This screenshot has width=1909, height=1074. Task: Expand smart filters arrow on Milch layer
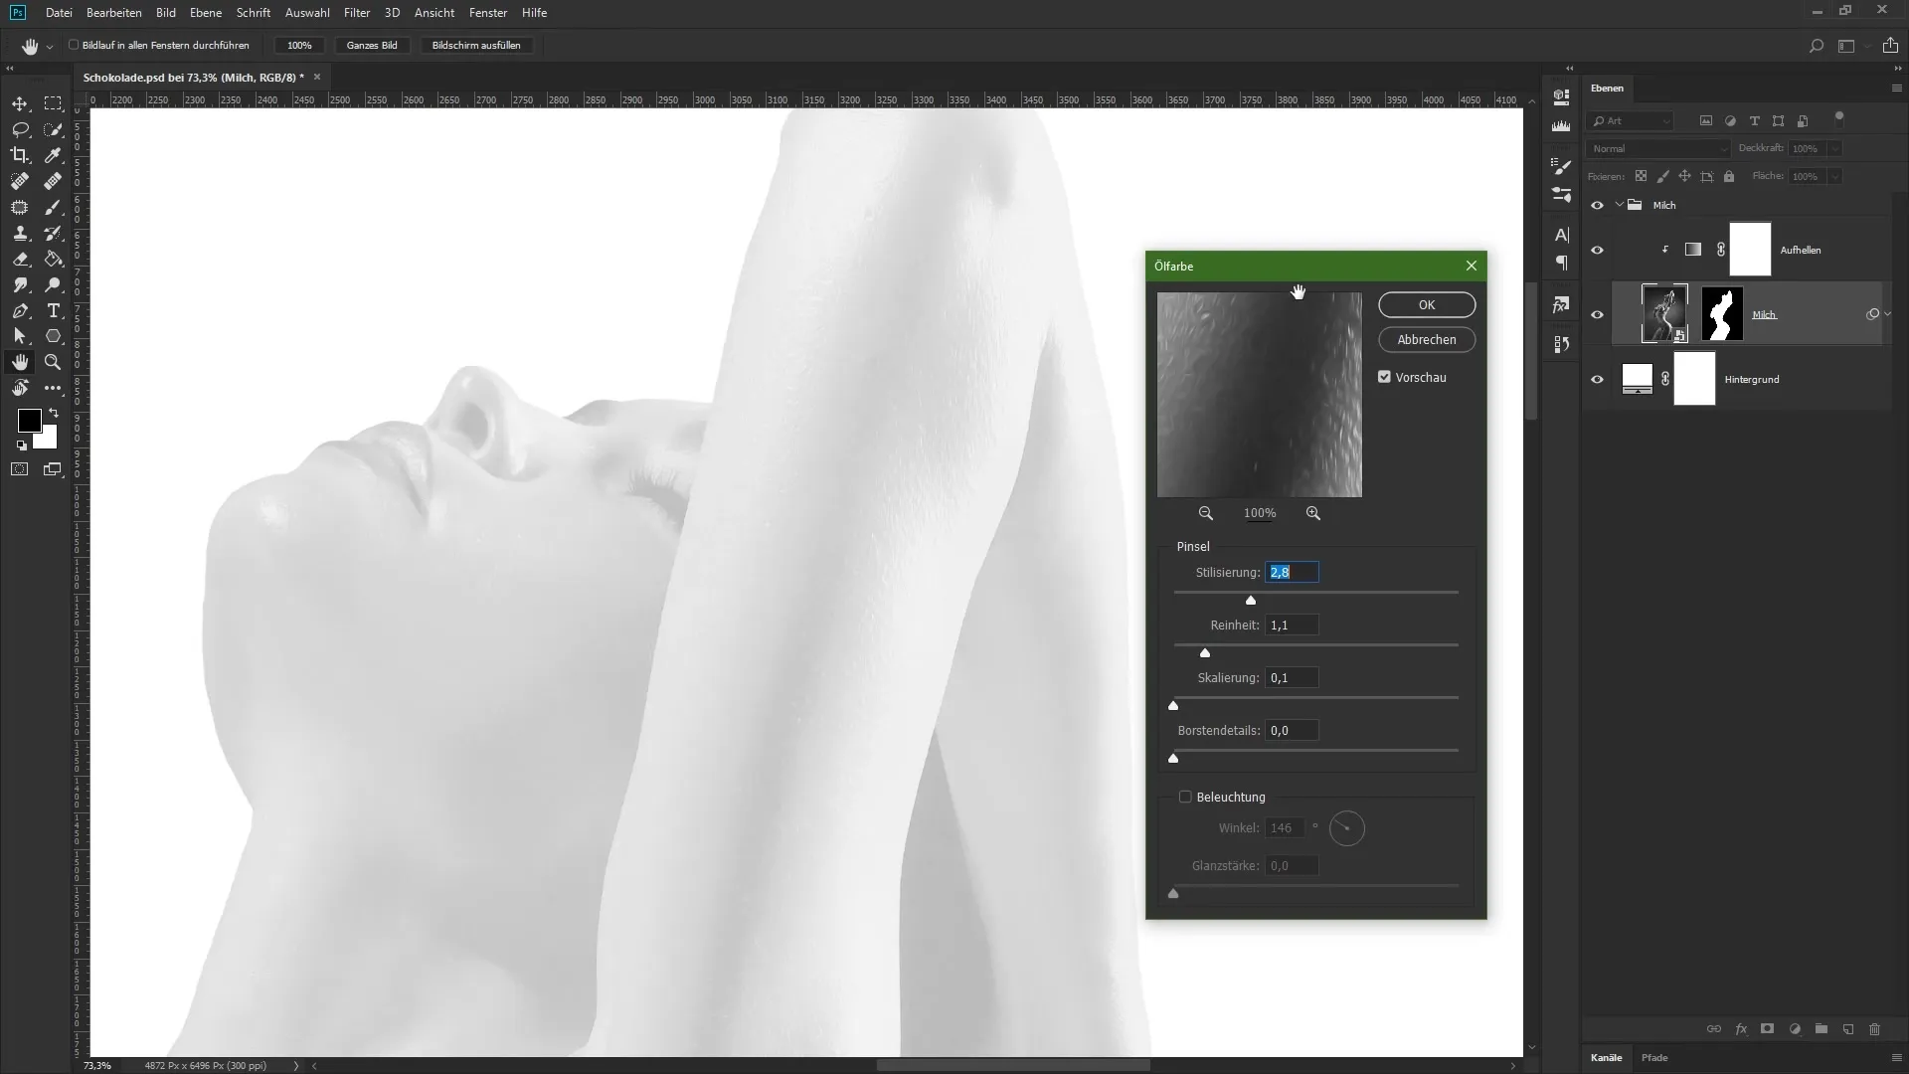click(1887, 314)
